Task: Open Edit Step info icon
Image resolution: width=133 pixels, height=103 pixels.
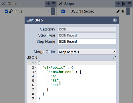Action: click(x=115, y=20)
